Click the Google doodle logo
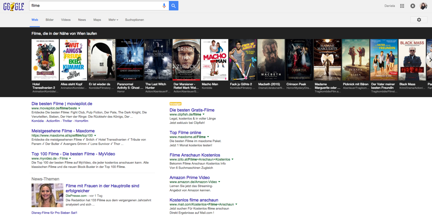Viewport: 432px width, 215px height. (x=14, y=6)
